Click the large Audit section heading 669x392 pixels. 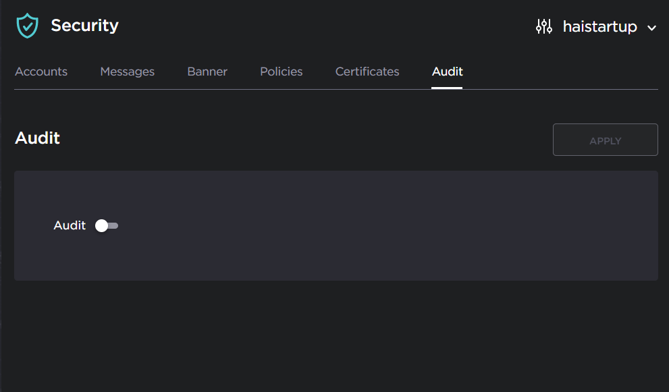pyautogui.click(x=37, y=138)
